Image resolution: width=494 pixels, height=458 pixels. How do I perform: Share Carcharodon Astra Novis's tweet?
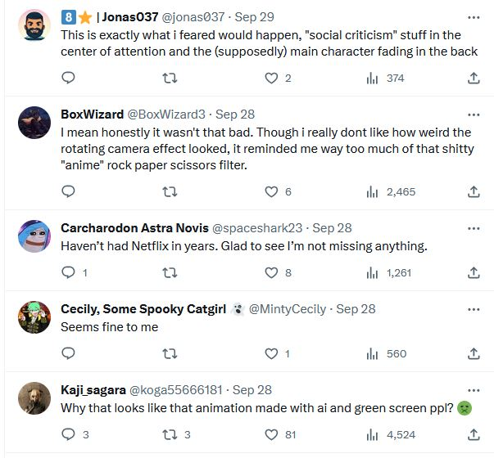click(x=474, y=272)
